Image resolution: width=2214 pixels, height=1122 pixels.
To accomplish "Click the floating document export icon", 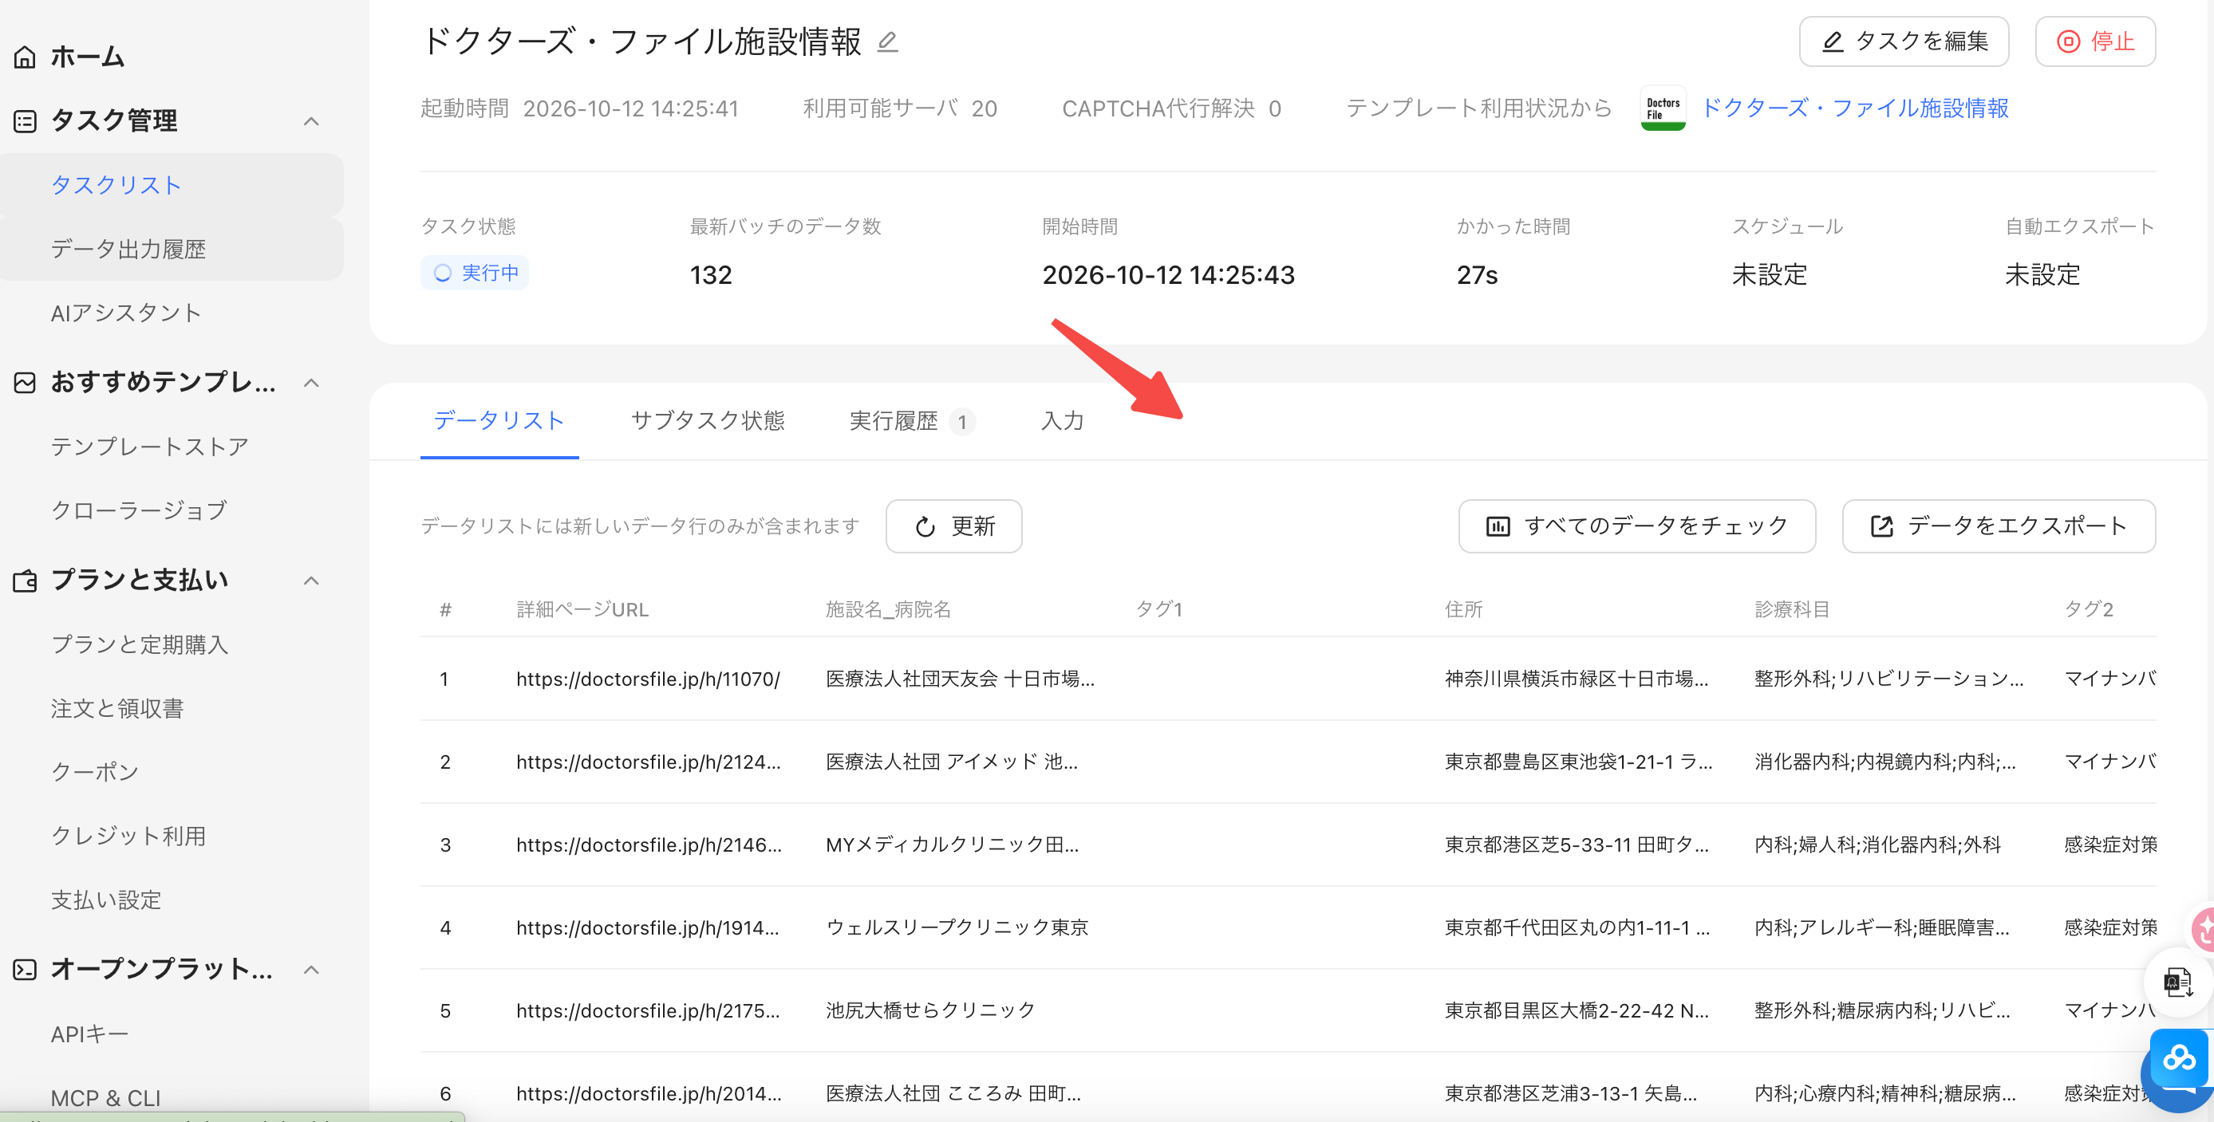I will (2177, 980).
